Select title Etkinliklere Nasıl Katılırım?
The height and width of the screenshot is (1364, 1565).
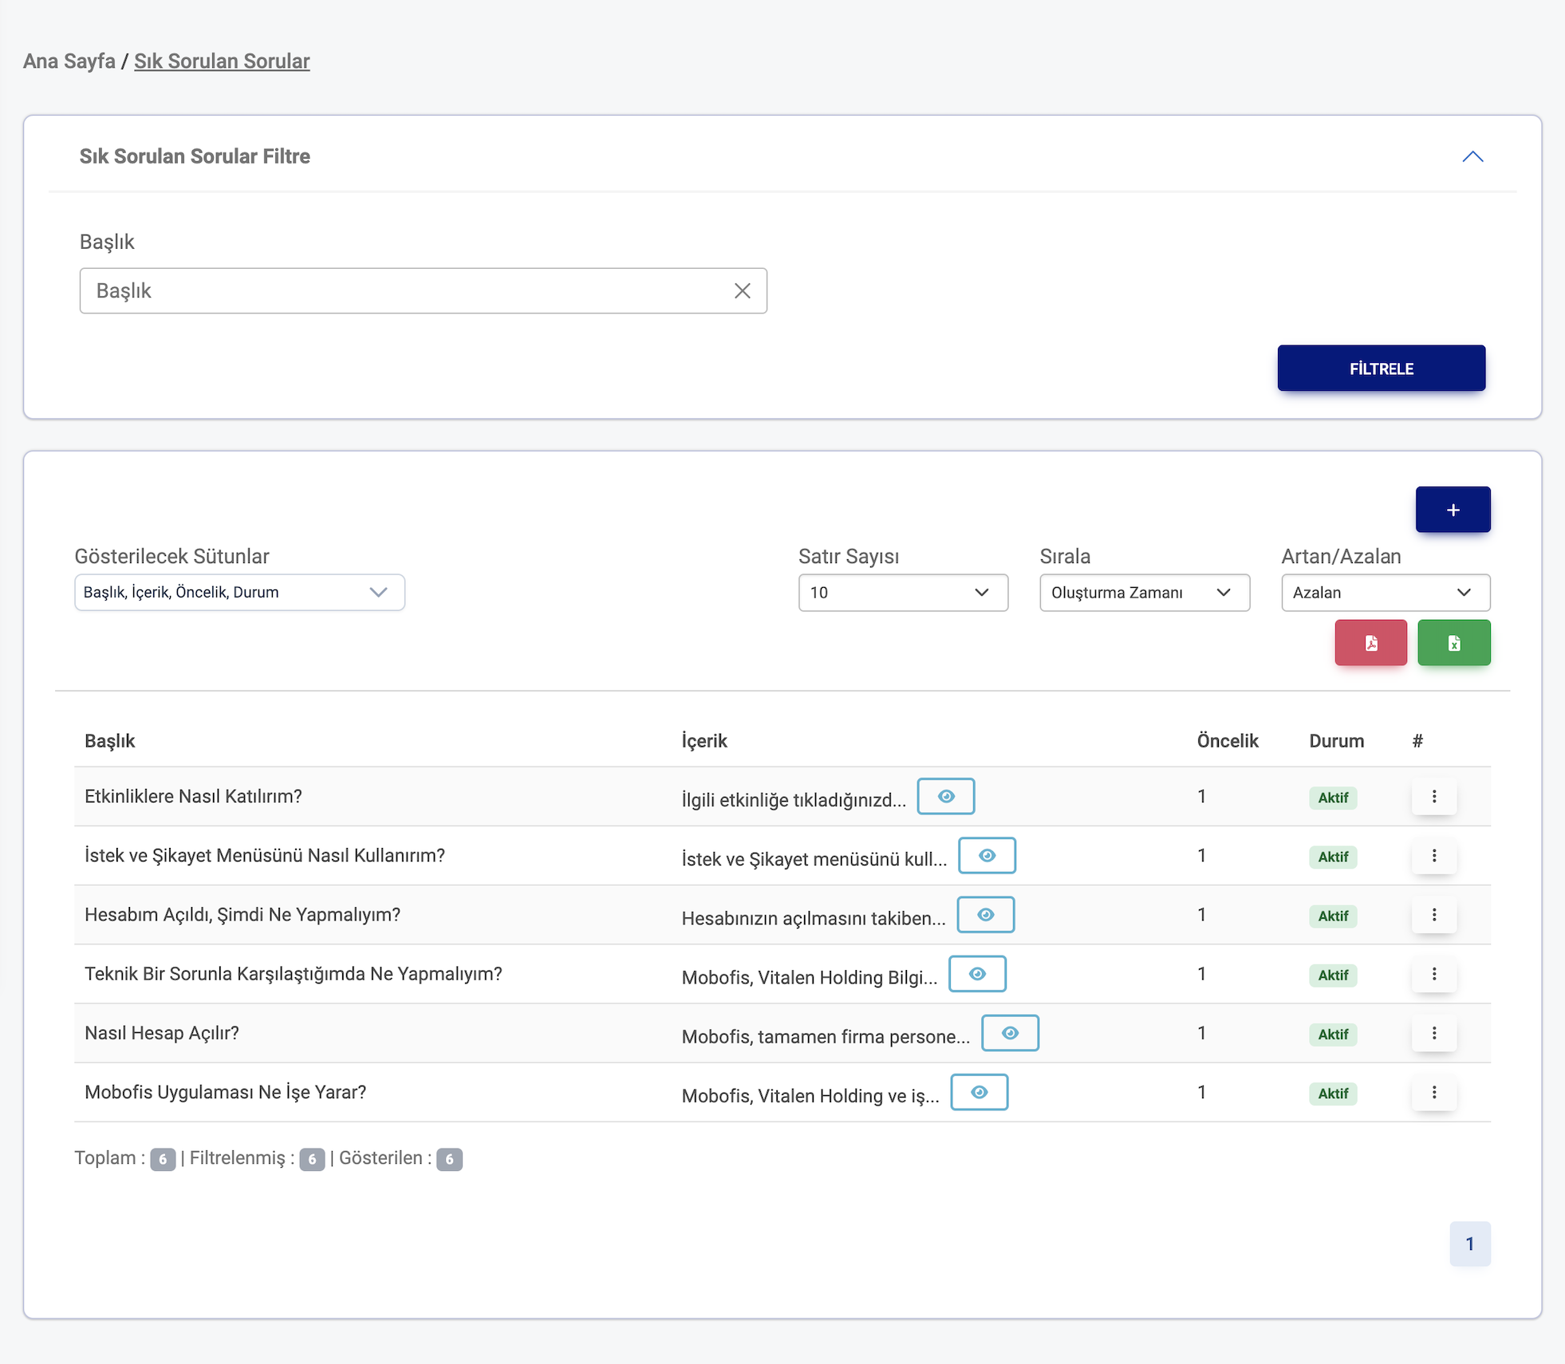pyautogui.click(x=193, y=796)
